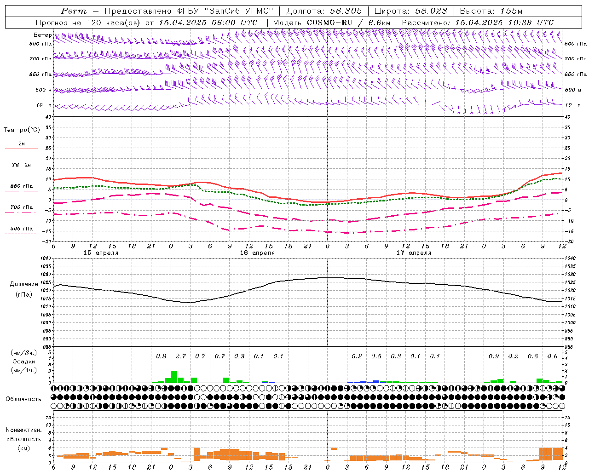
Task: Select the "(км)" convective cloud unit label
Action: click(x=23, y=448)
